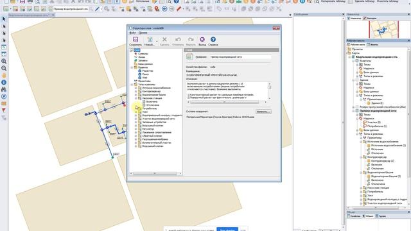411x231 pixels.
Task: Click the red map marker toolbar icon
Action: coord(157,9)
